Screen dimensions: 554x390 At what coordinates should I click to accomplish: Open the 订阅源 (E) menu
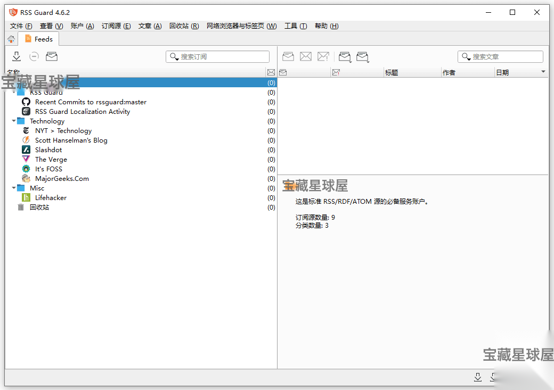[116, 26]
